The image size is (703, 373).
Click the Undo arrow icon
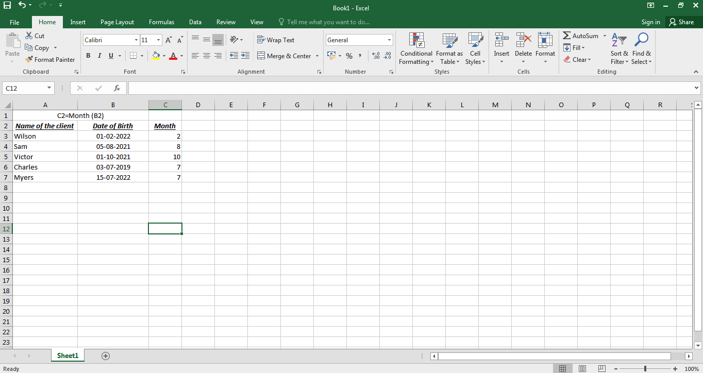click(22, 5)
